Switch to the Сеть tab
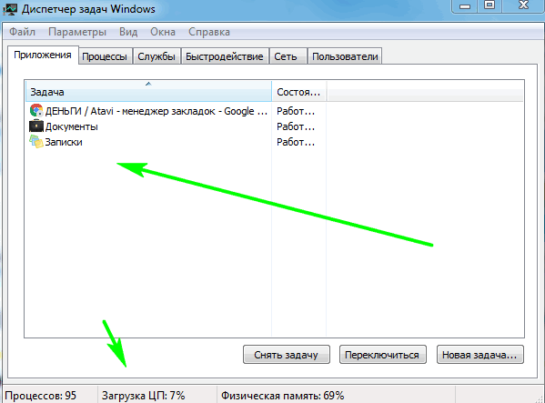 coord(286,56)
